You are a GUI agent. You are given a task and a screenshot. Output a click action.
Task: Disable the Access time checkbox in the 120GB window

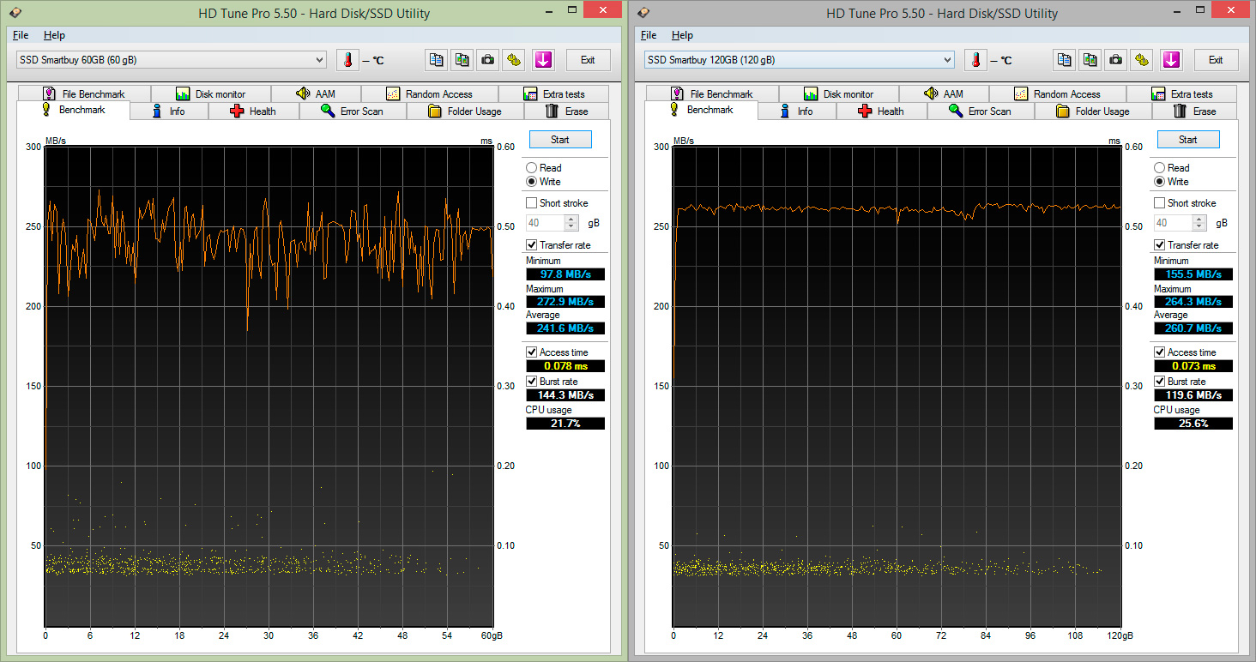point(1160,352)
